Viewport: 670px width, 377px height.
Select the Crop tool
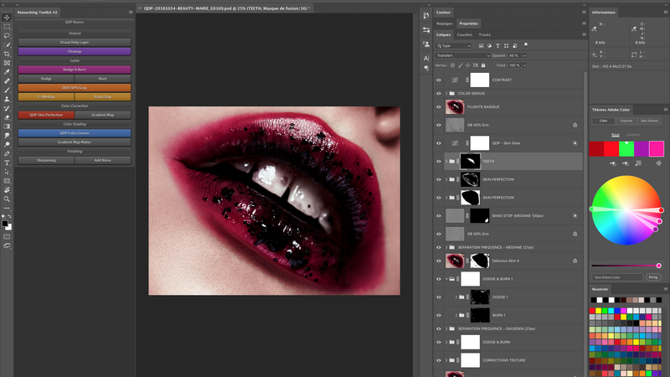tap(7, 54)
